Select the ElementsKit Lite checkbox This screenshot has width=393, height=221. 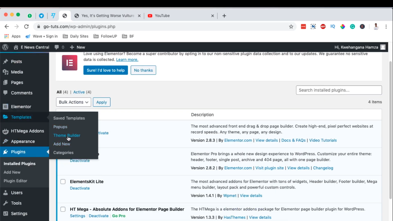[63, 182]
